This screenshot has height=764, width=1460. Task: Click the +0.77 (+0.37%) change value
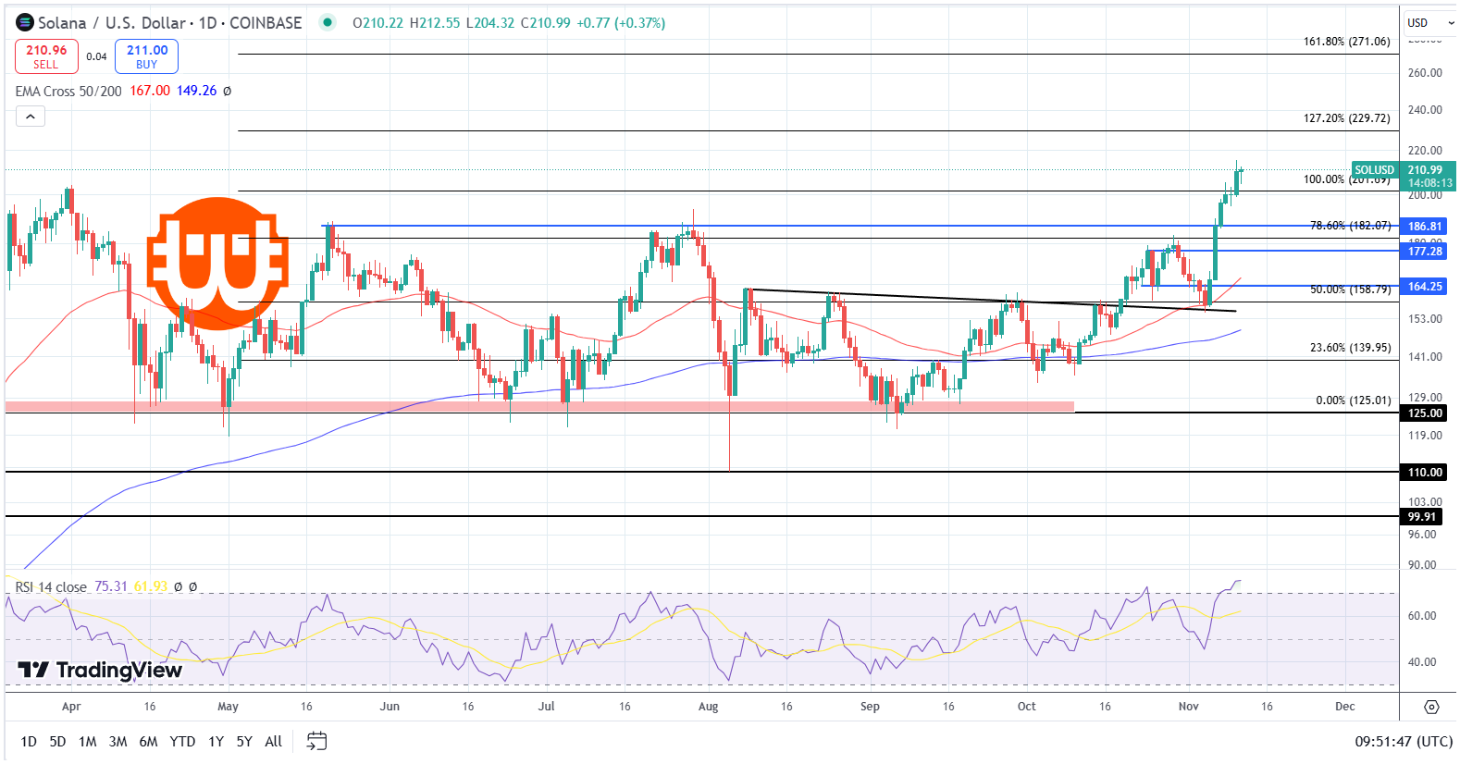pos(621,22)
